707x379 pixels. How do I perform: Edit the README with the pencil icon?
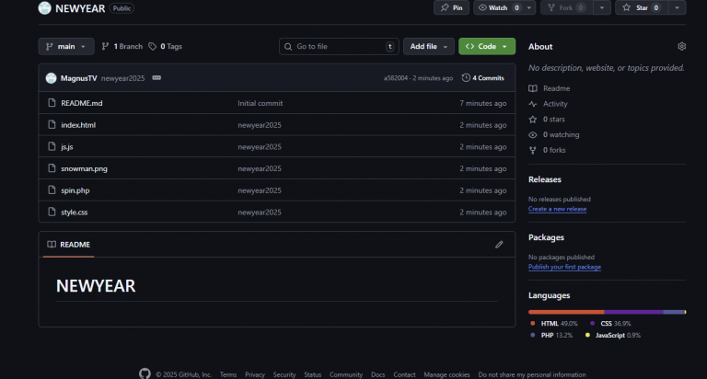point(499,245)
